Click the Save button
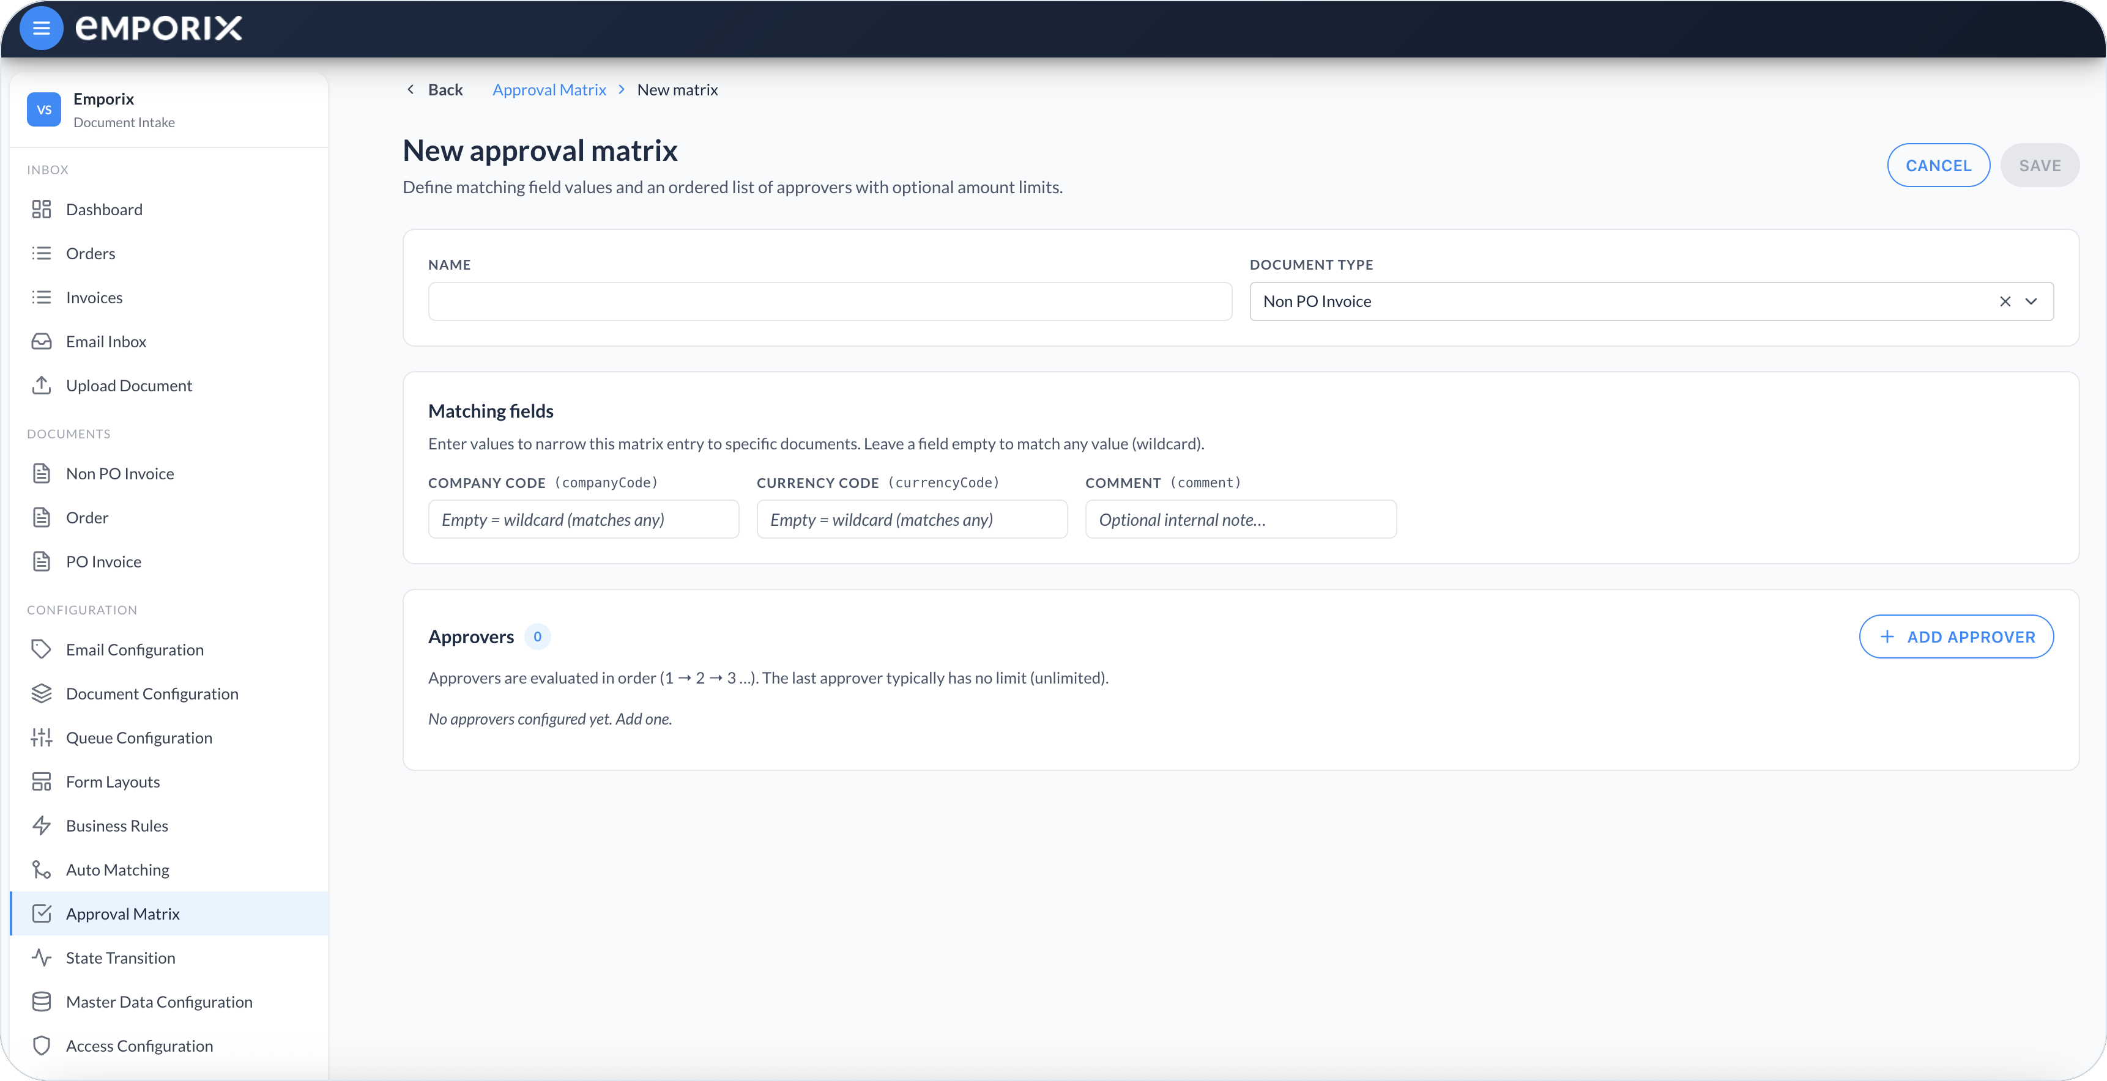 [2040, 166]
